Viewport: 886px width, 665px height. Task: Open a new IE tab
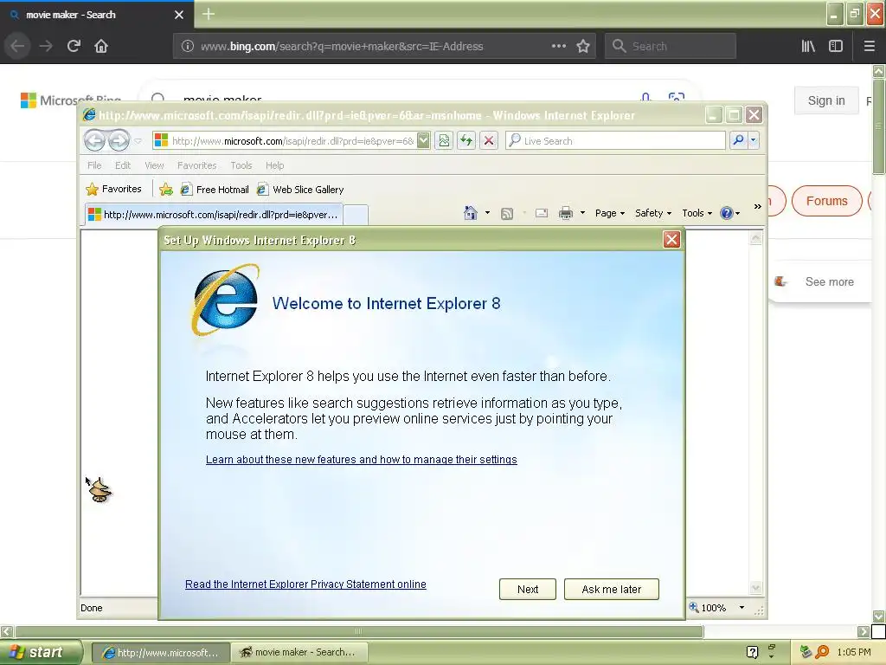[356, 215]
